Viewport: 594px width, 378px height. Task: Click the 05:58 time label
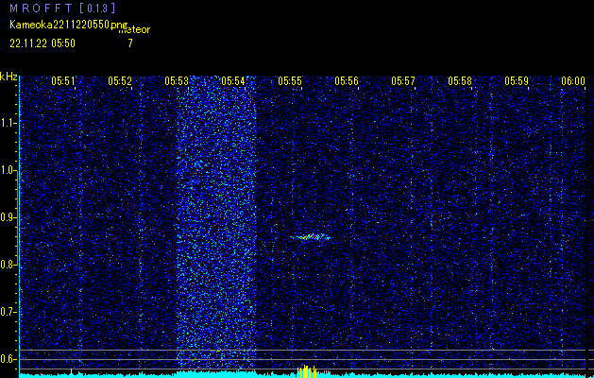[x=460, y=81]
